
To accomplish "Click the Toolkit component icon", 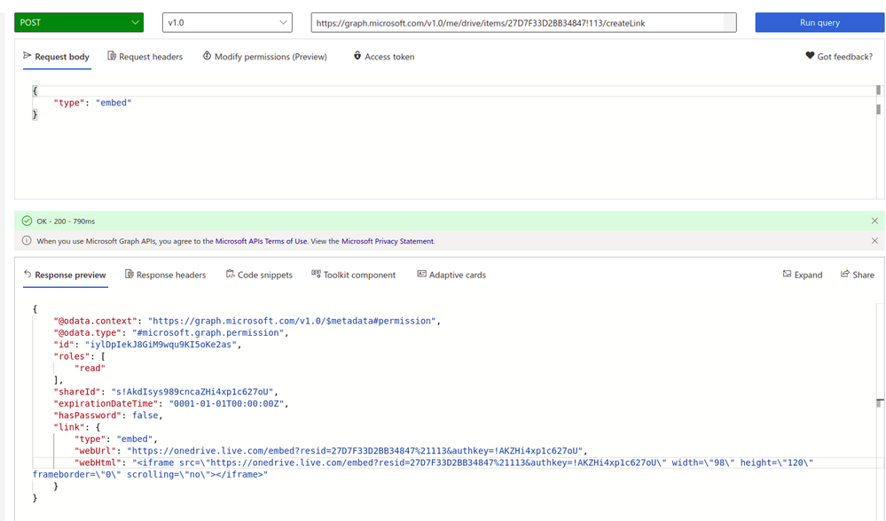I will [316, 274].
